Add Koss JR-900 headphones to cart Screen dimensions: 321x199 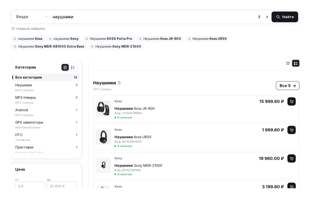point(292,101)
